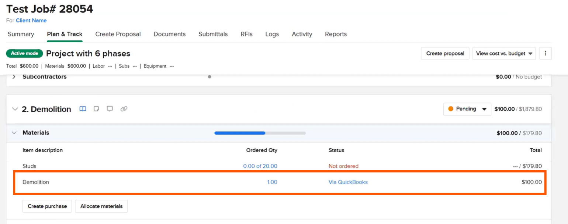Open the three-dot more options menu
The image size is (568, 224).
(545, 53)
